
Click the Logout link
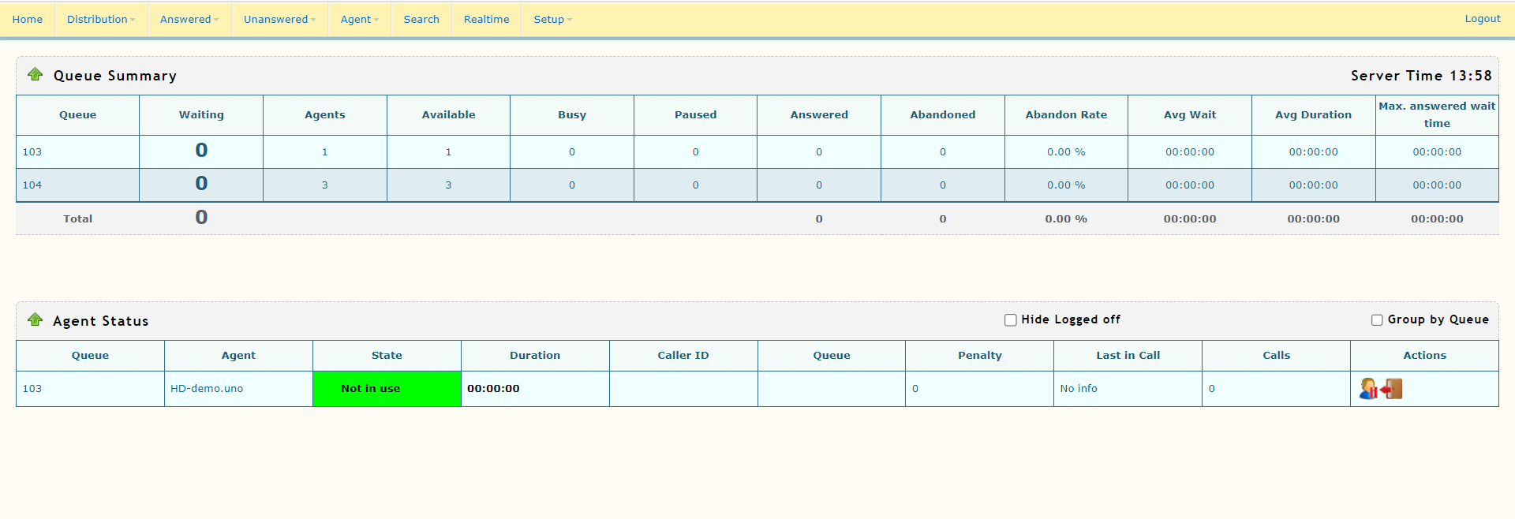coord(1482,19)
